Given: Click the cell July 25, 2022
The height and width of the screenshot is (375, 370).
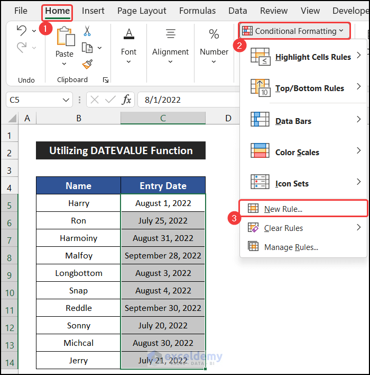Looking at the screenshot, I should pos(163,220).
